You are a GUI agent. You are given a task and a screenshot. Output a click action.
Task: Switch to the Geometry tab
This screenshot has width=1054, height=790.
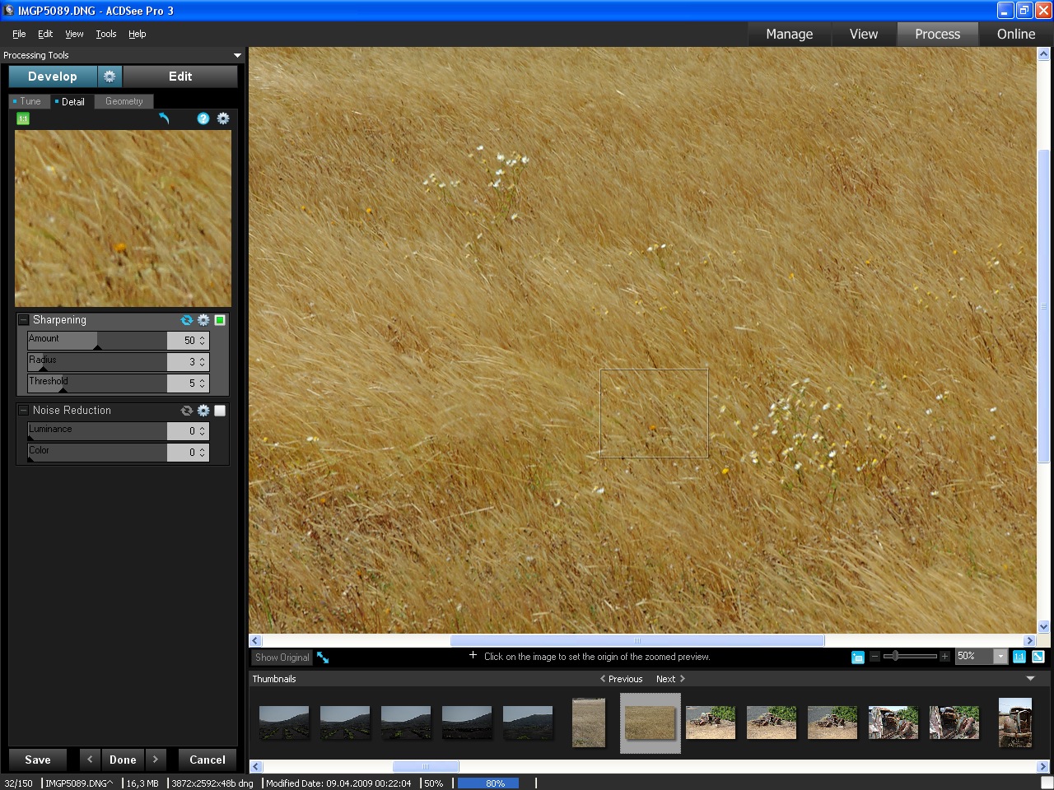(124, 101)
